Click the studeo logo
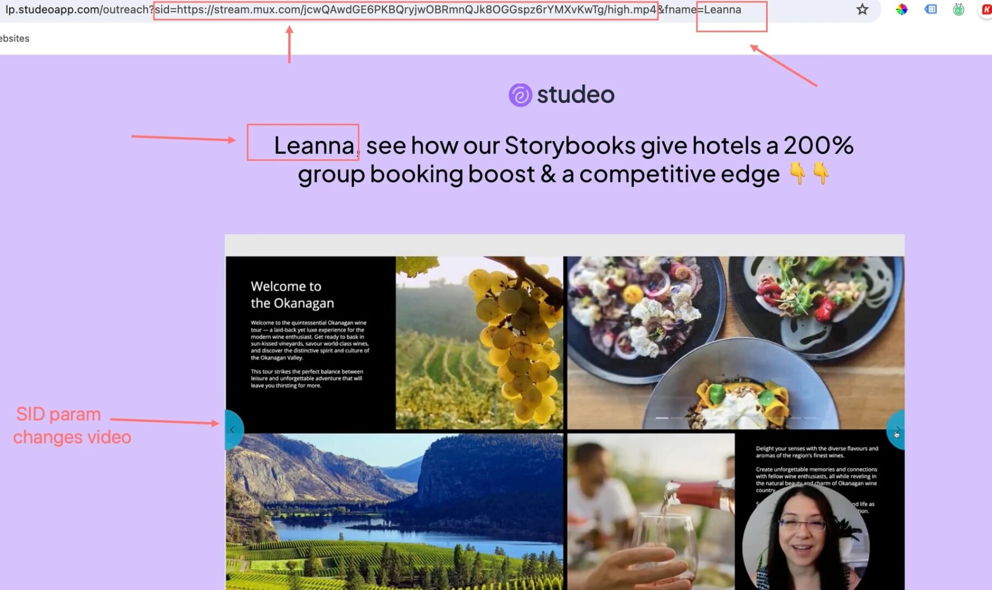The image size is (992, 590). point(562,95)
